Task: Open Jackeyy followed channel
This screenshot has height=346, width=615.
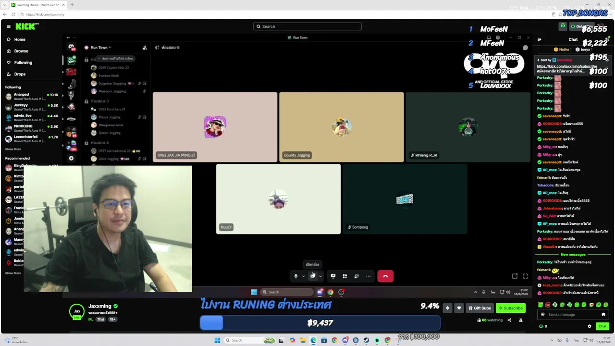Action: (x=32, y=107)
